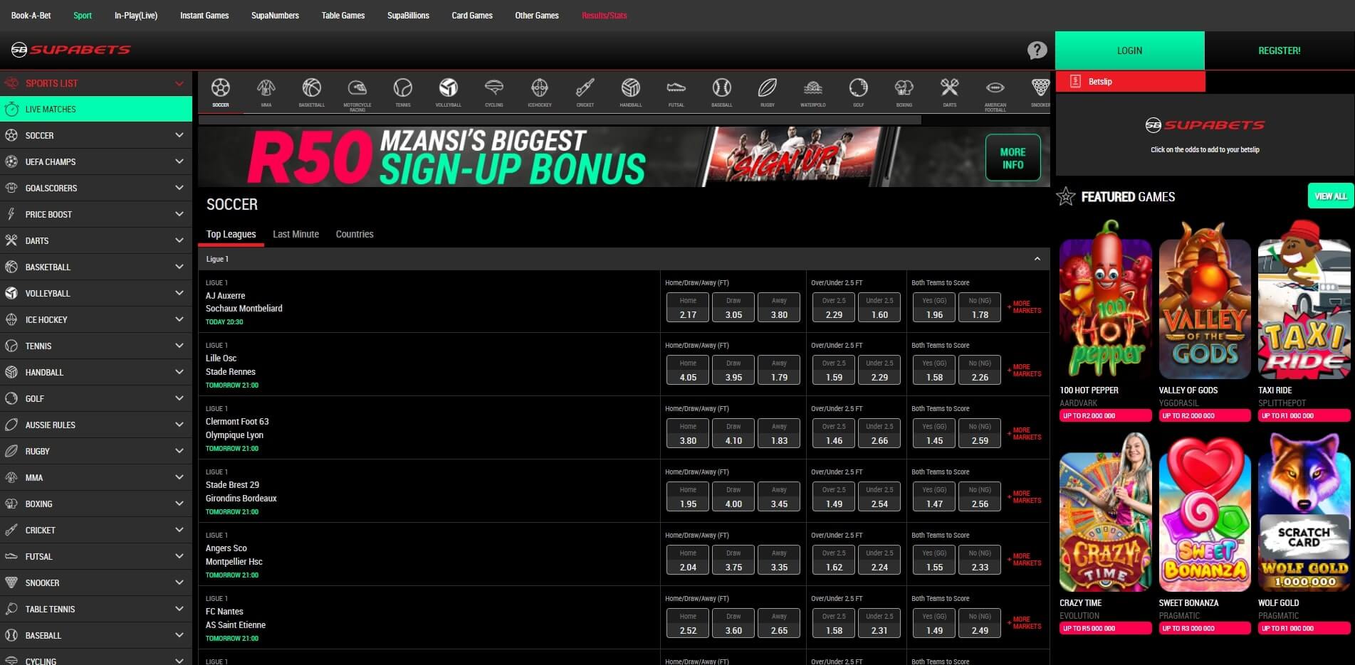
Task: Pick Yes (GG) odds 1.45 for Clermont
Action: (934, 434)
